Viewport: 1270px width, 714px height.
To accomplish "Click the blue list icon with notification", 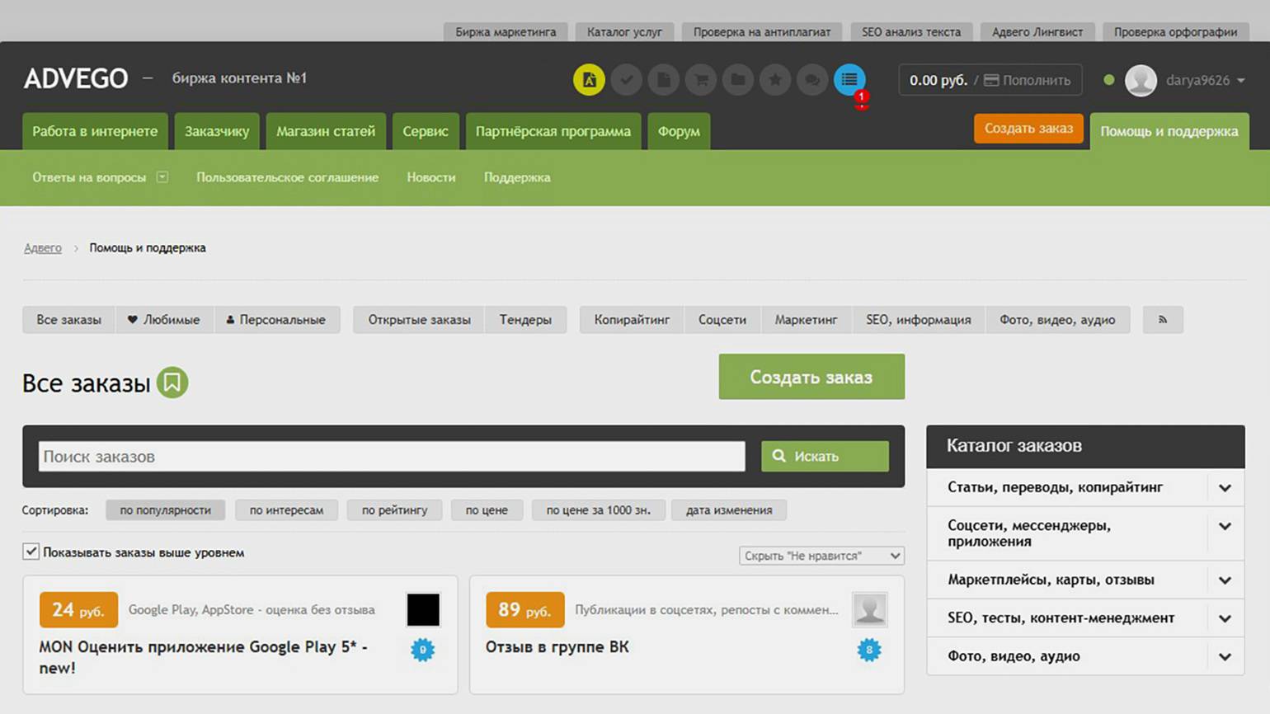I will point(849,80).
